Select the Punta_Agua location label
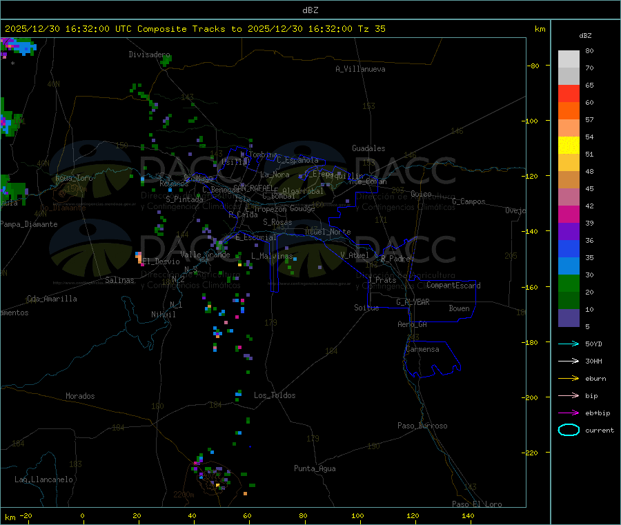Viewport: 621px width, 525px height. pos(315,468)
